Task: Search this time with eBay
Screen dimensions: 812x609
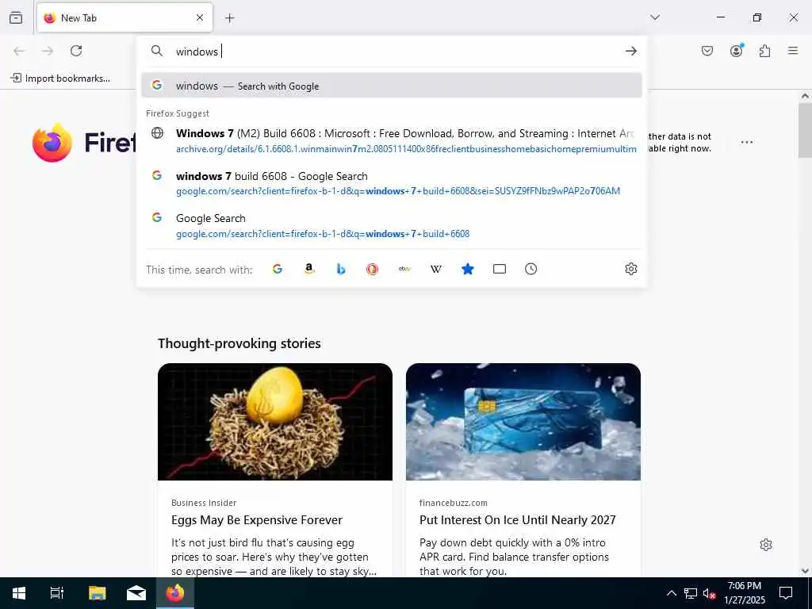Action: coord(404,269)
